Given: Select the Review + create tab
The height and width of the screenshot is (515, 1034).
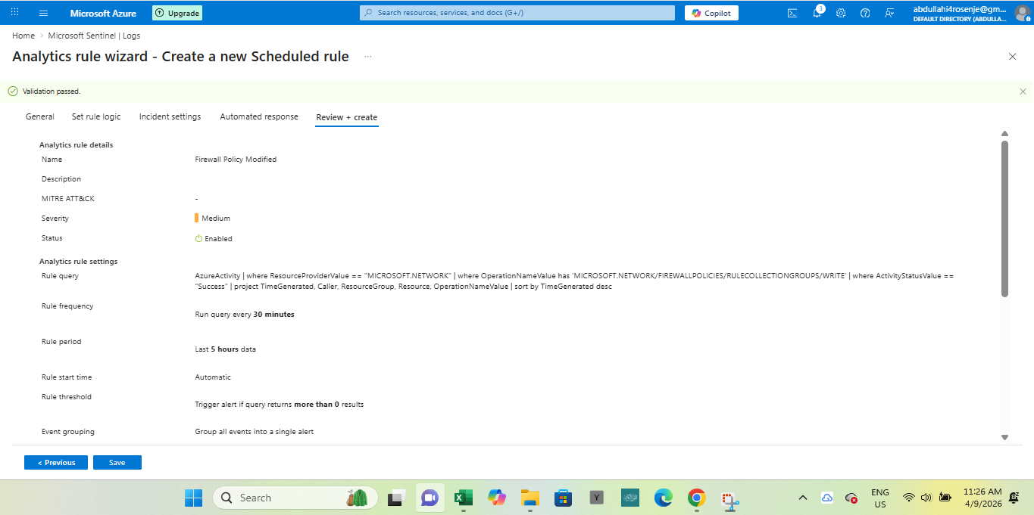Looking at the screenshot, I should tap(347, 117).
